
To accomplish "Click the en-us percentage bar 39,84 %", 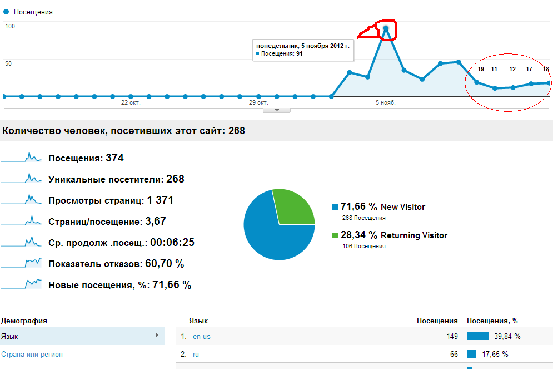I will pos(477,336).
